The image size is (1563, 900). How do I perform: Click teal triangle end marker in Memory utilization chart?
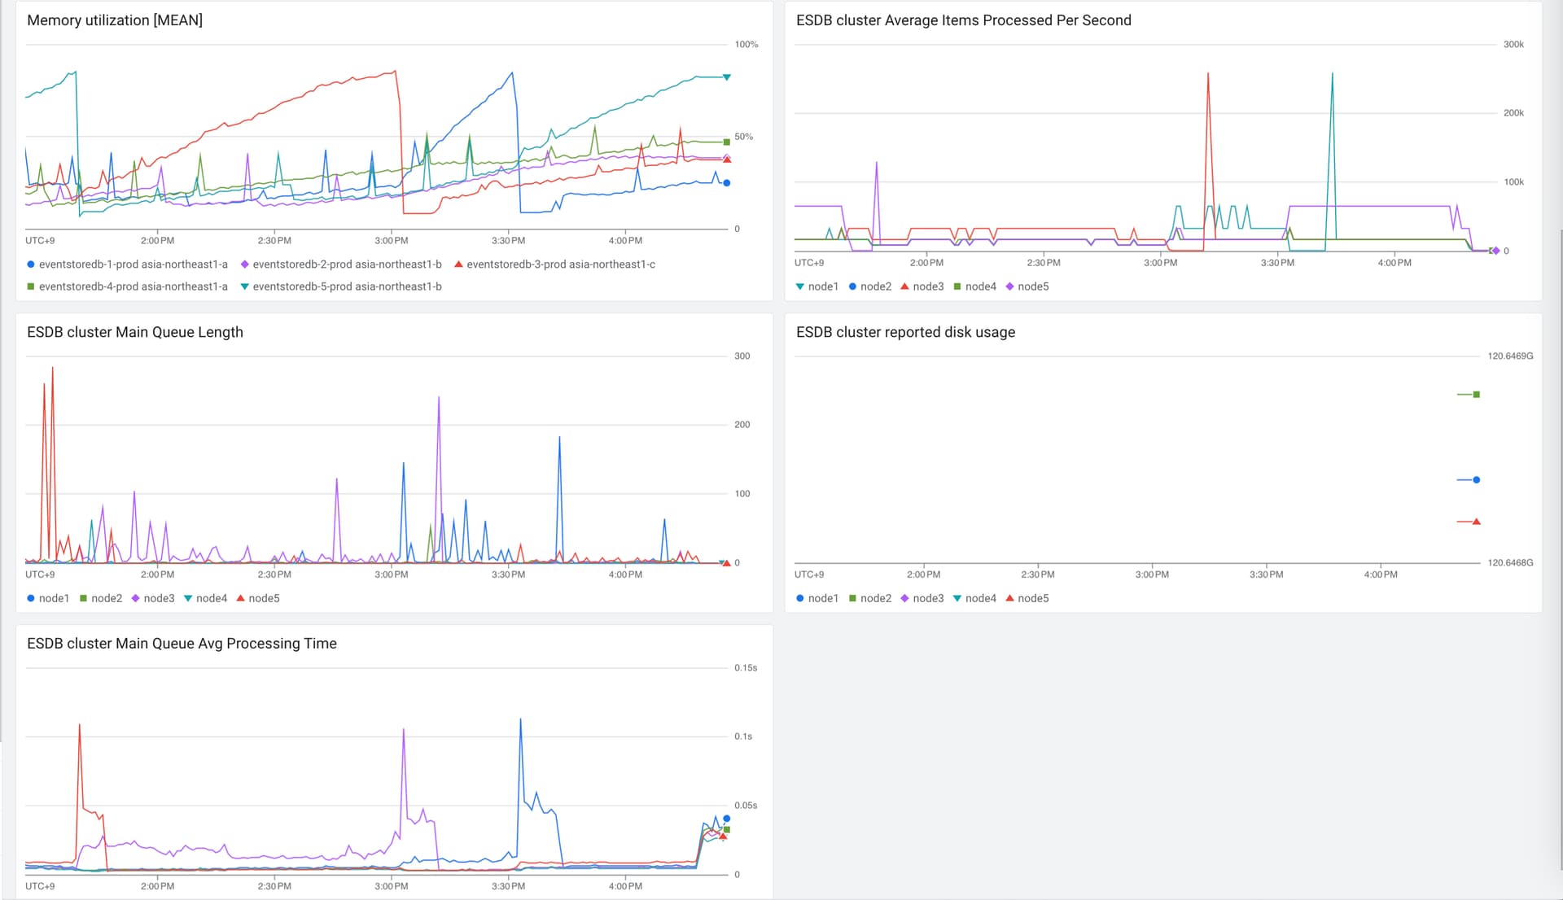727,77
